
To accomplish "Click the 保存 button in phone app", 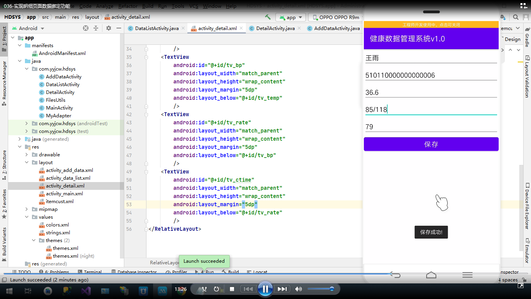I will point(431,144).
